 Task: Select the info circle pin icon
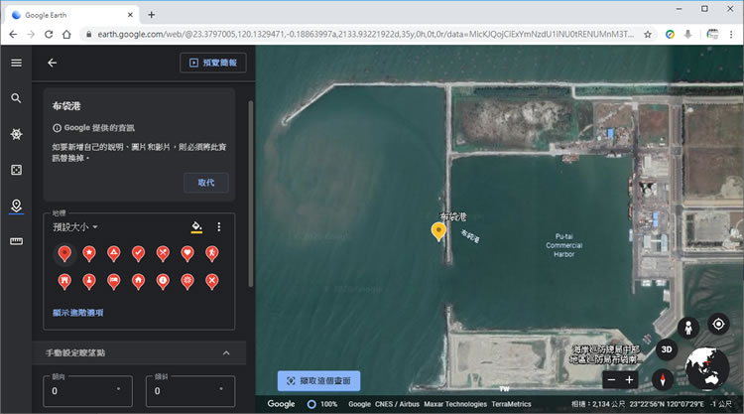point(163,281)
